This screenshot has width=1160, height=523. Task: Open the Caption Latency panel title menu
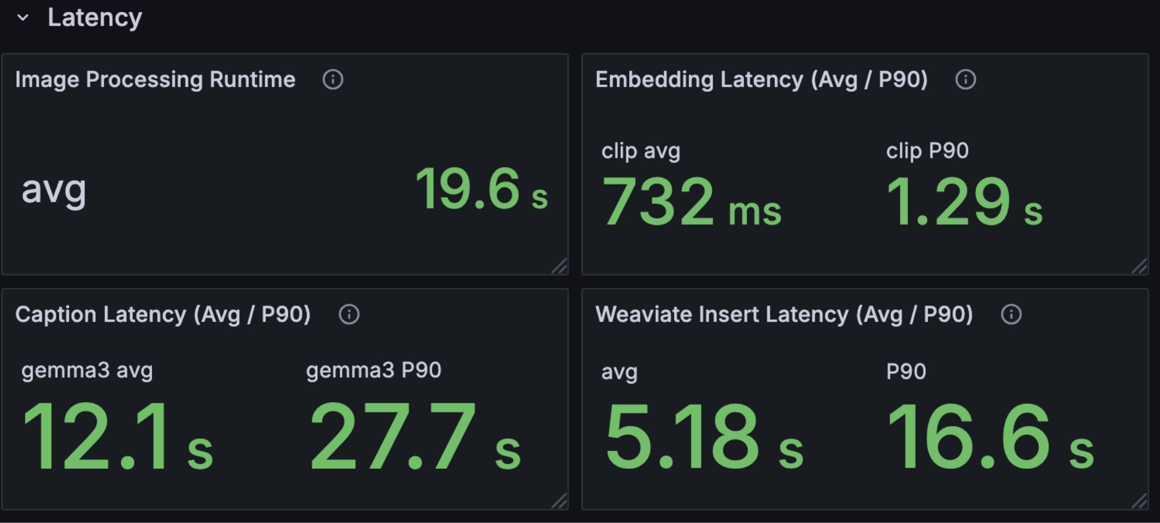click(x=163, y=315)
